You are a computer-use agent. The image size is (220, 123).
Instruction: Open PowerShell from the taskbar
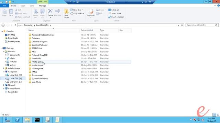pyautogui.click(x=18, y=120)
